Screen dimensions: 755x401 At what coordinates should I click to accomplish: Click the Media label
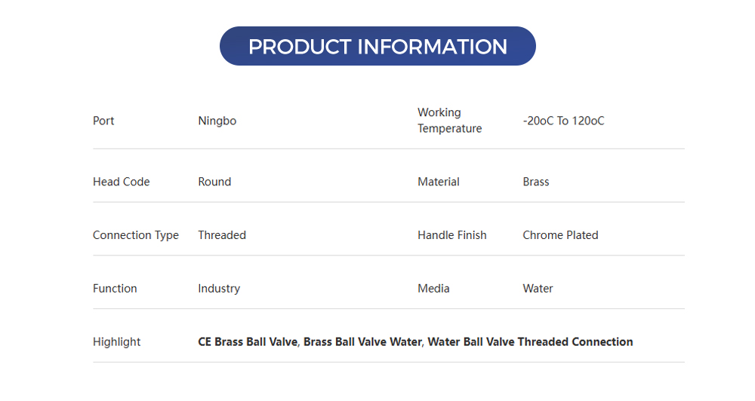click(433, 289)
